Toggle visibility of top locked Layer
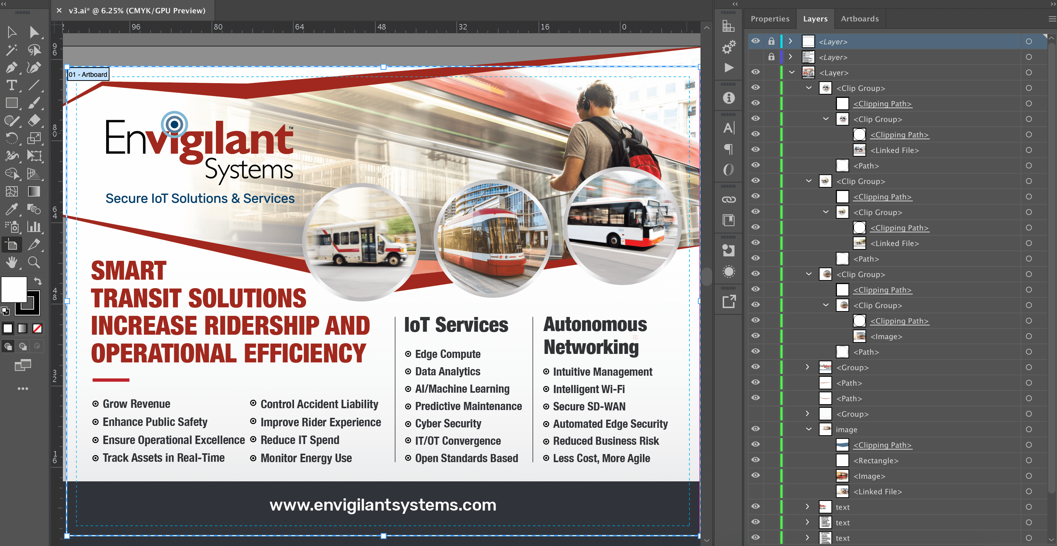This screenshot has width=1057, height=546. (756, 41)
